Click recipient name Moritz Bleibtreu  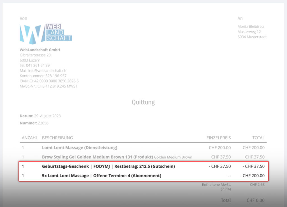(251, 27)
